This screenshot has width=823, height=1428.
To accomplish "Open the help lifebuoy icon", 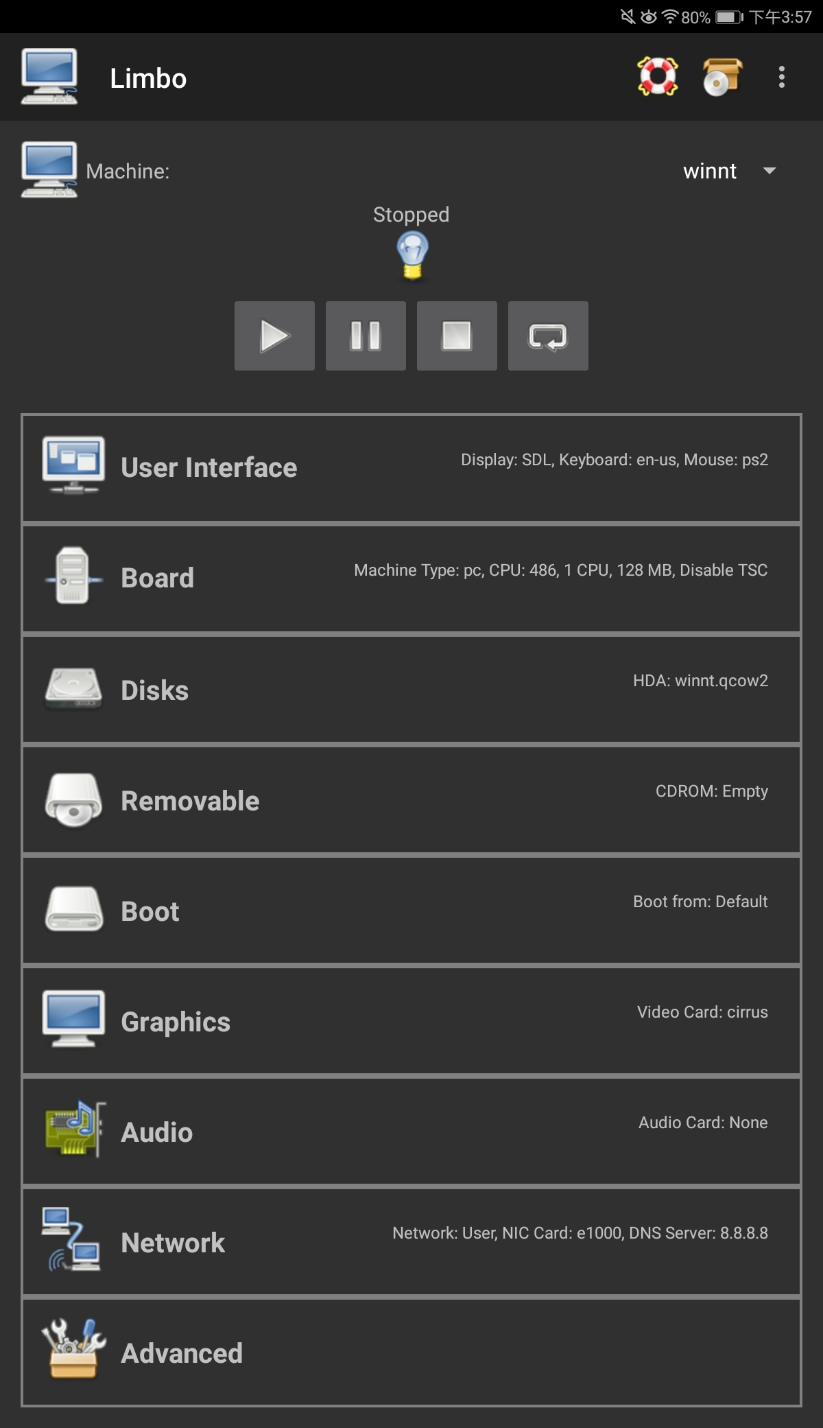I will (658, 77).
